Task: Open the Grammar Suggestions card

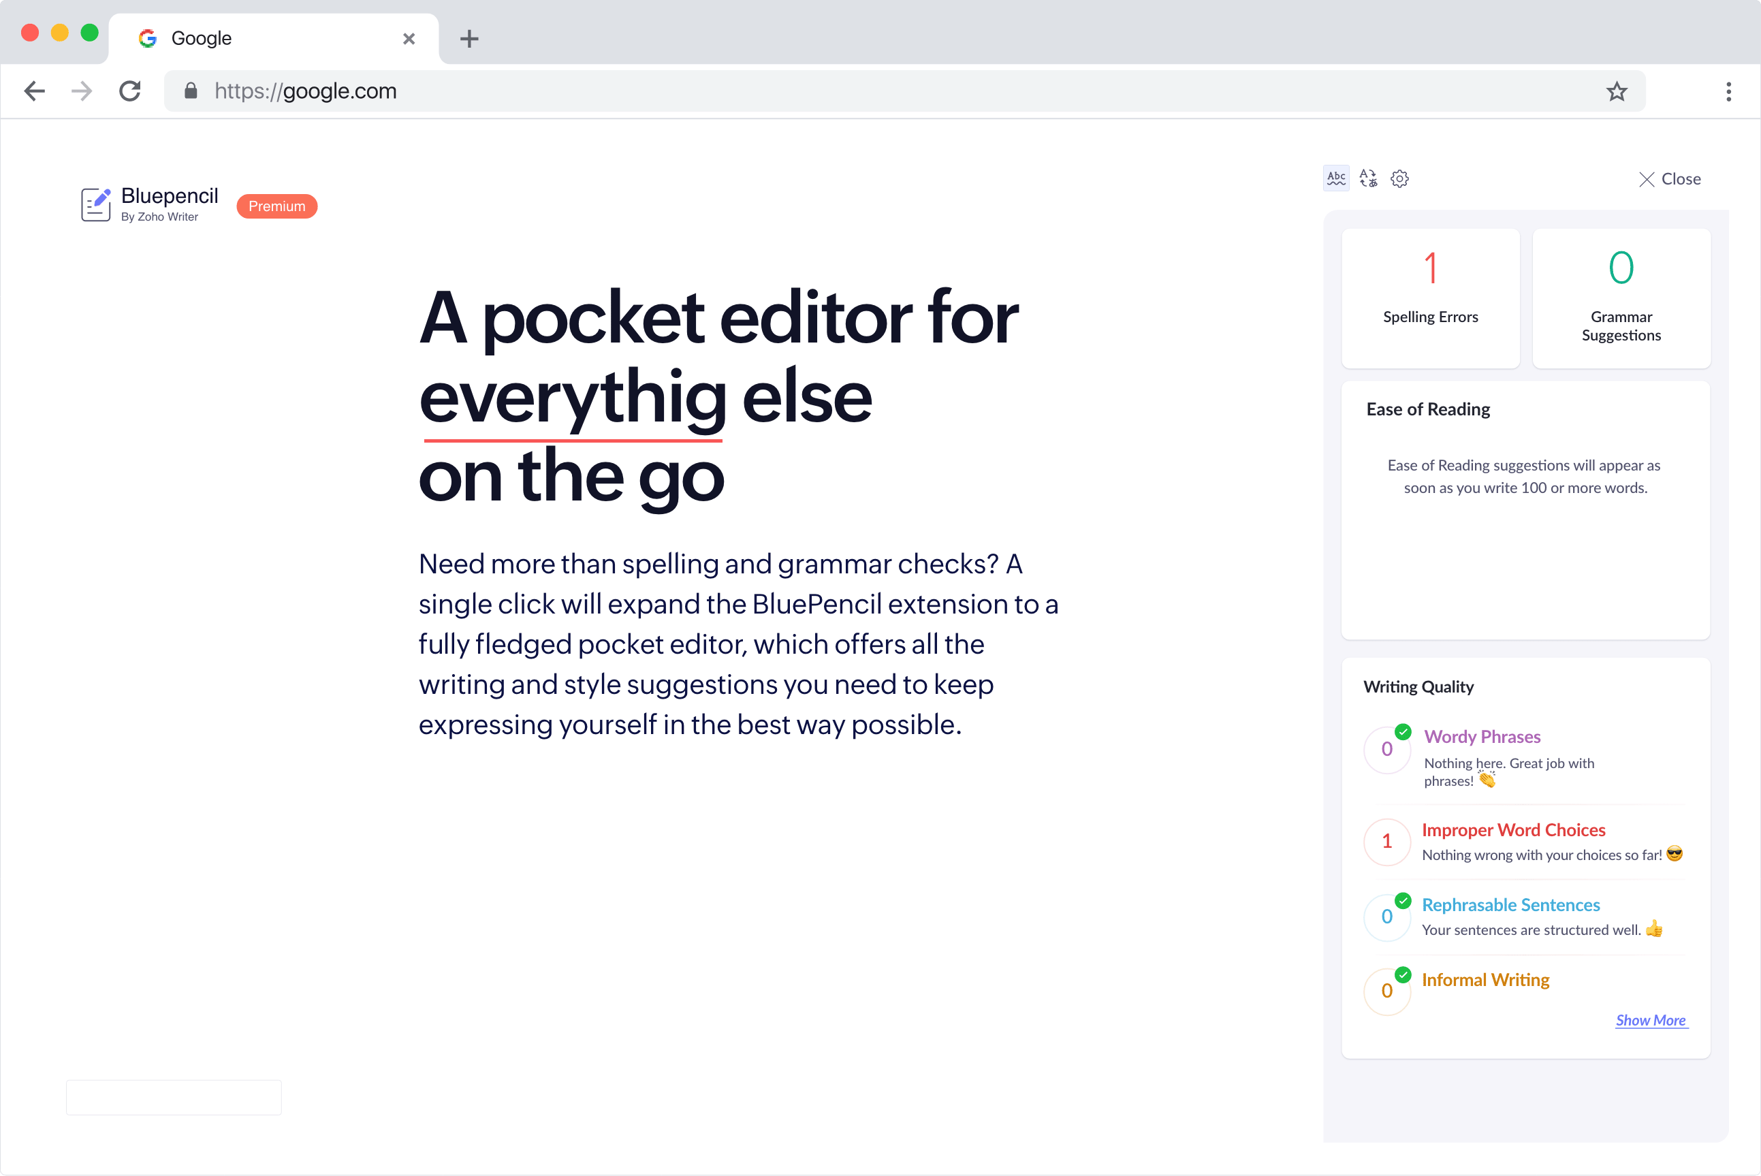Action: (1621, 298)
